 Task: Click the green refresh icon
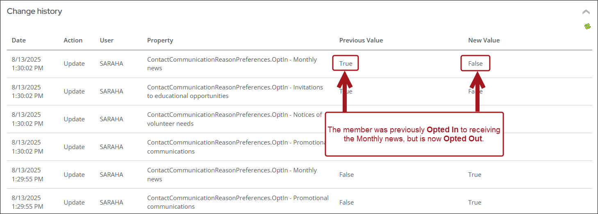click(587, 27)
